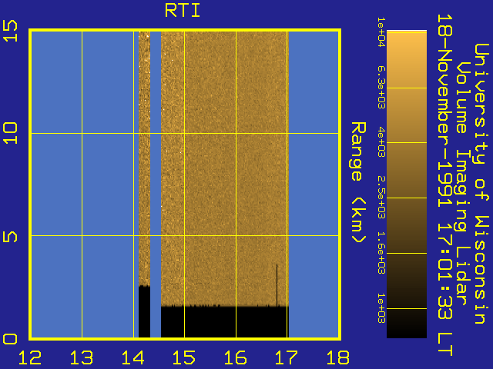
Task: Click the x-axis label 17
Action: point(287,357)
